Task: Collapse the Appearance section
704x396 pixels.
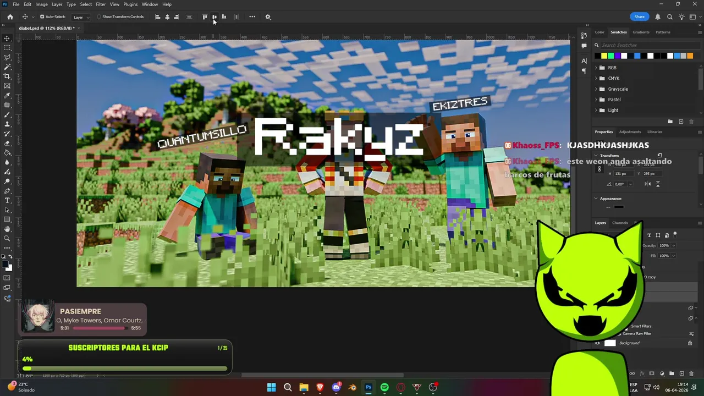Action: coord(596,199)
